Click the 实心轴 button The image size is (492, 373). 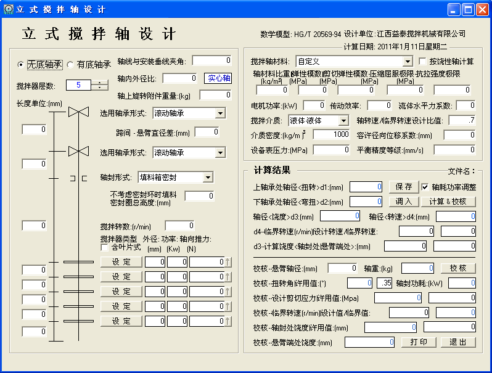coord(218,78)
